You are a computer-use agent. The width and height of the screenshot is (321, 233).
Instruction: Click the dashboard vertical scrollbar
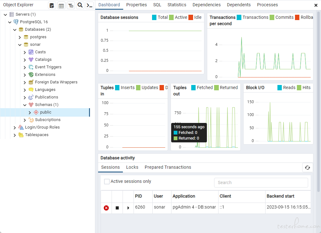(x=318, y=102)
